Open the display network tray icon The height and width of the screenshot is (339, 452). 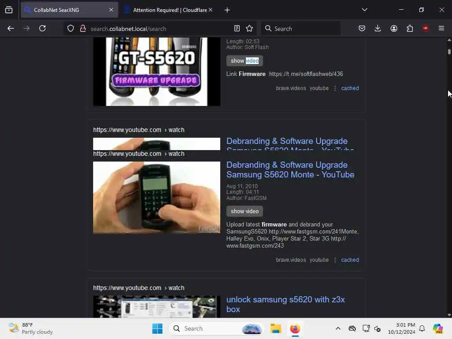(x=366, y=328)
